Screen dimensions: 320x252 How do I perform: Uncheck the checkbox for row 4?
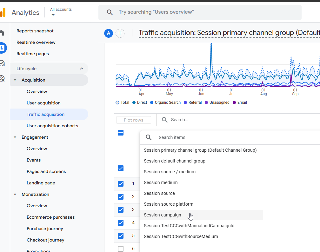121,223
